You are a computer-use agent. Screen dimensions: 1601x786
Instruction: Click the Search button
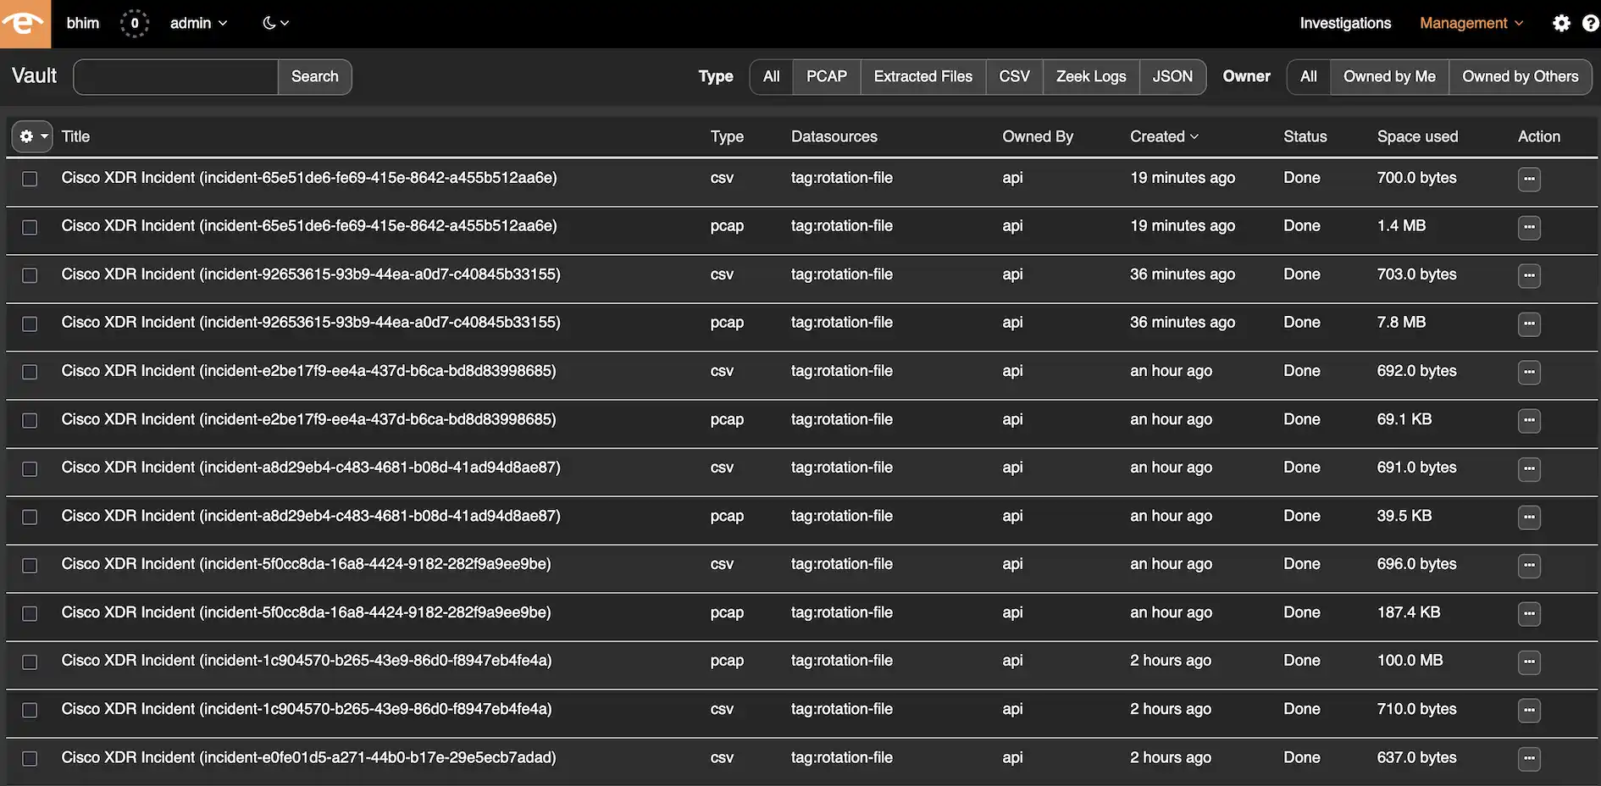coord(315,77)
